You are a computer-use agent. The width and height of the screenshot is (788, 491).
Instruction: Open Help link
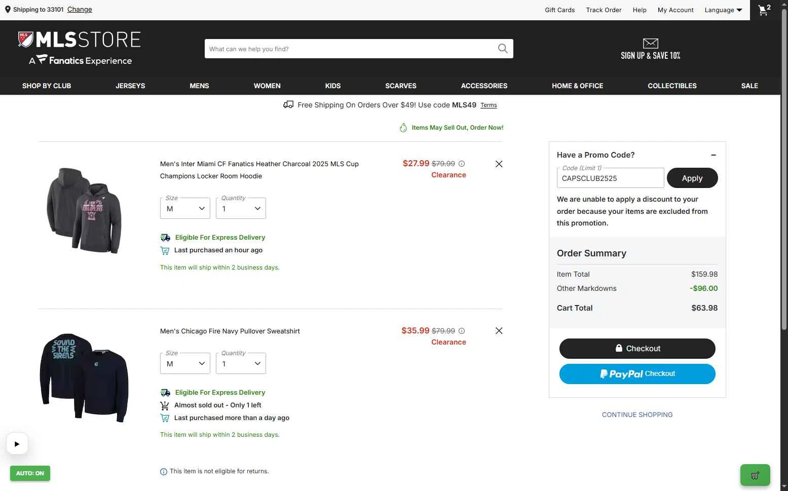tap(640, 10)
